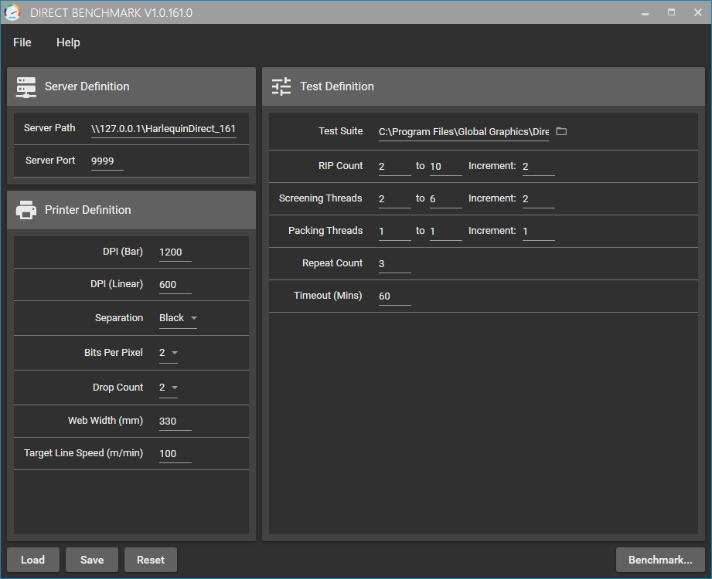712x579 pixels.
Task: Open the File menu
Action: (x=22, y=42)
